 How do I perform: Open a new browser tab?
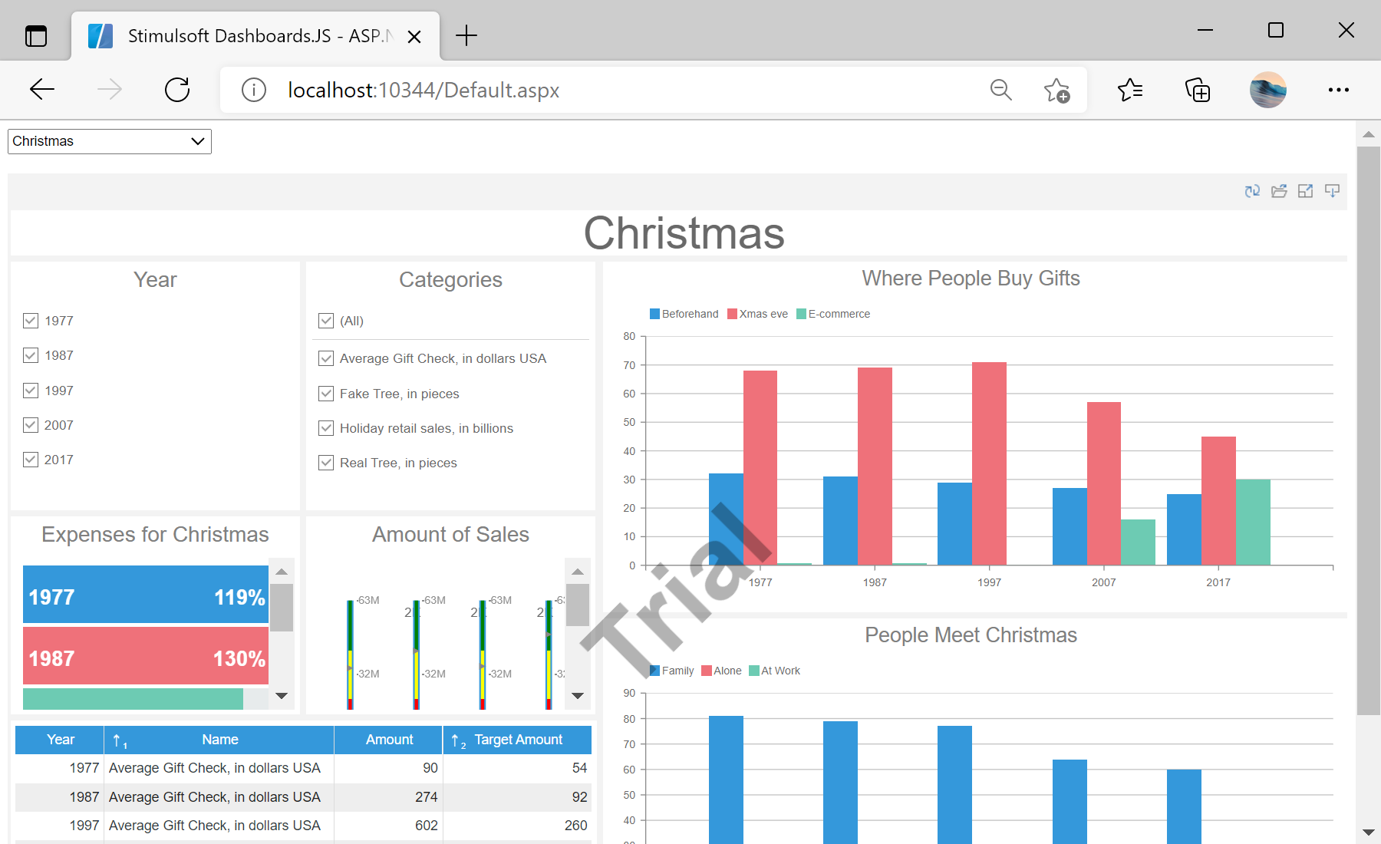pyautogui.click(x=466, y=35)
